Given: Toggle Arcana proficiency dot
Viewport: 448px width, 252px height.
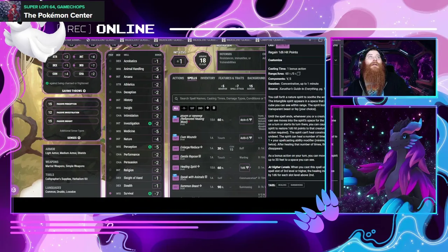Looking at the screenshot, I should 110,77.
